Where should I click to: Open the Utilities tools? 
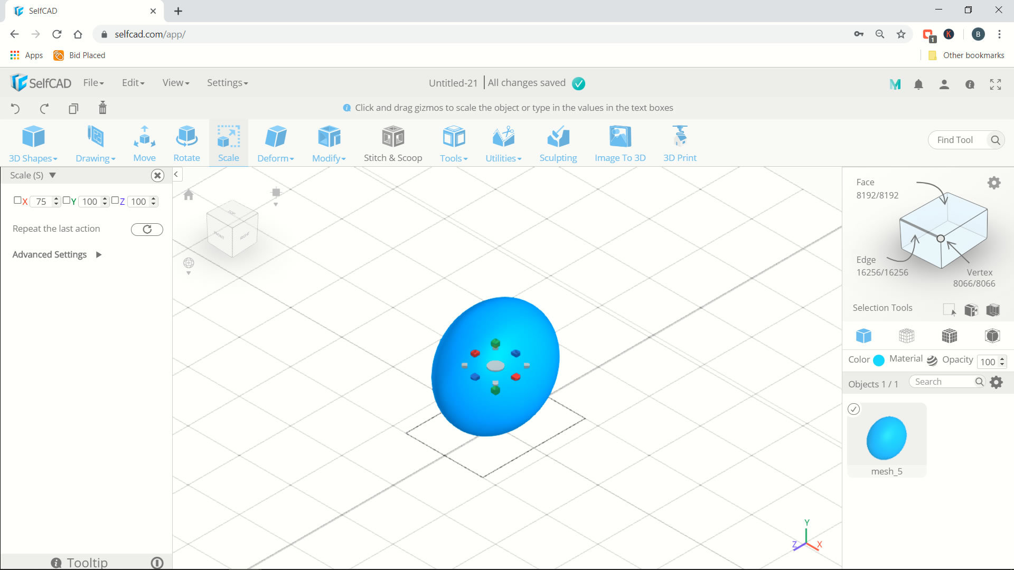tap(503, 144)
